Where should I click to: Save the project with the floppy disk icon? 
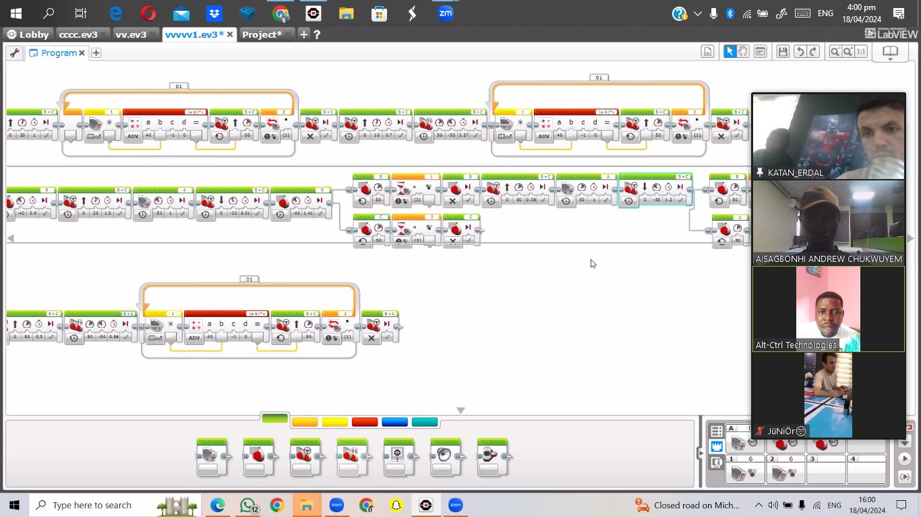tap(783, 52)
